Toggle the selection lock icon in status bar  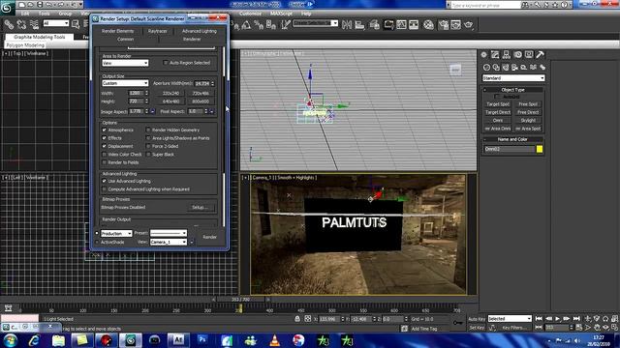(297, 319)
